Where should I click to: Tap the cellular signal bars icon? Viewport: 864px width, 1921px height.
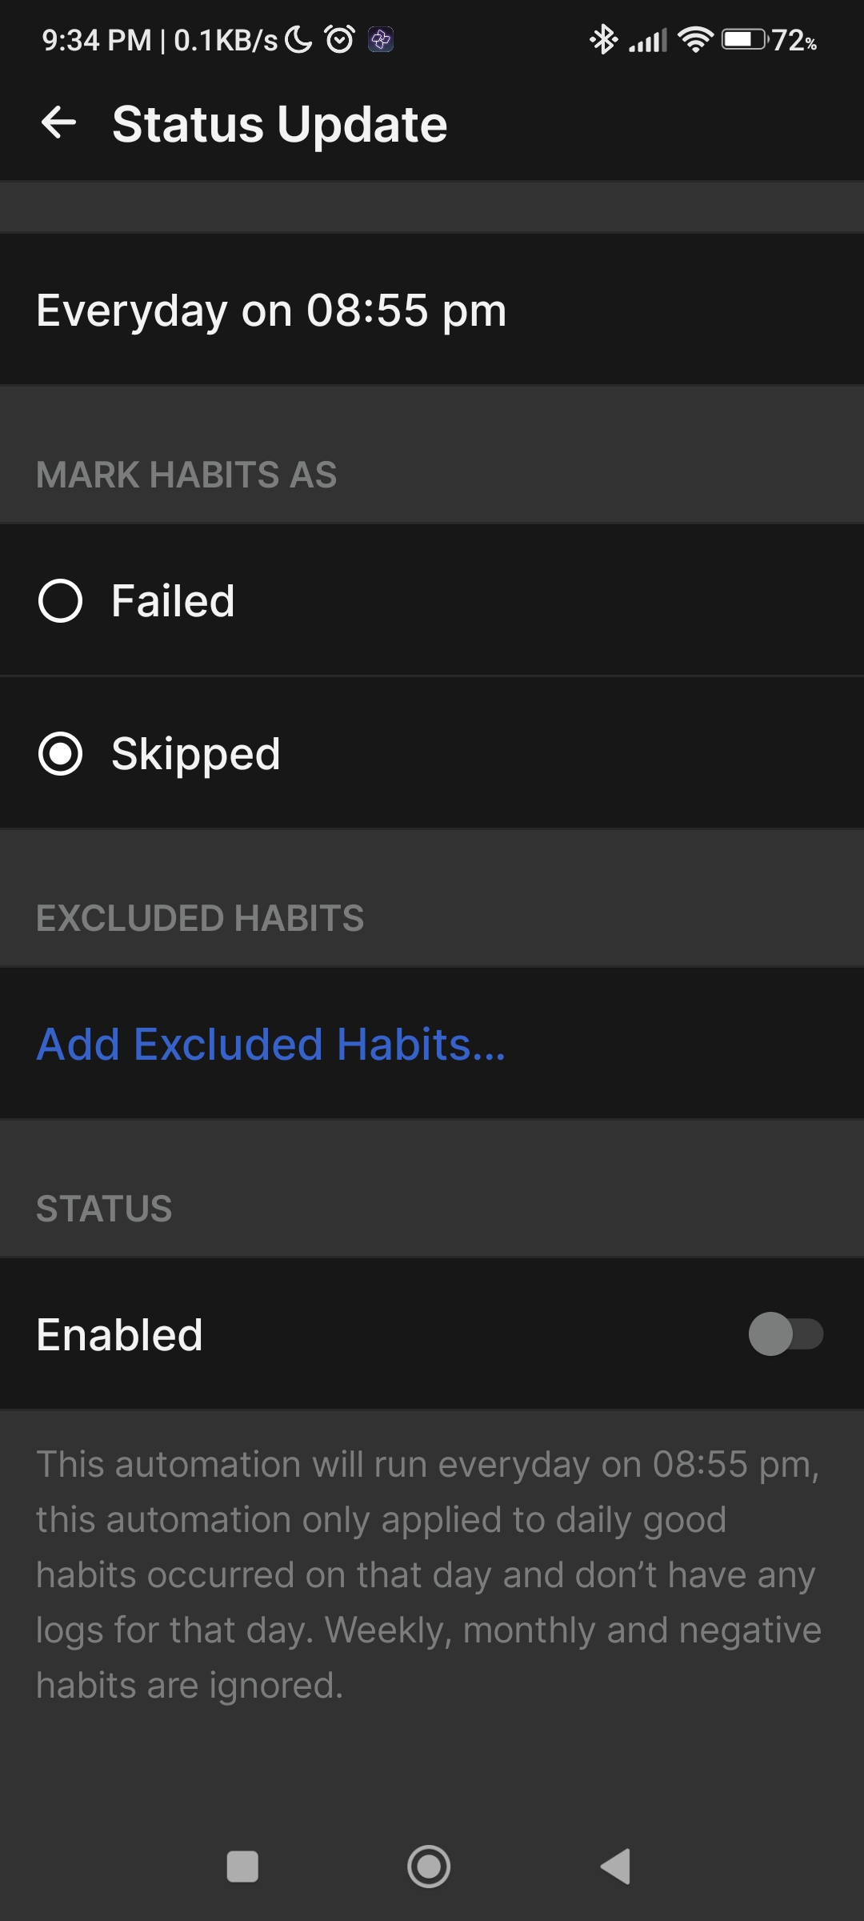tap(647, 39)
